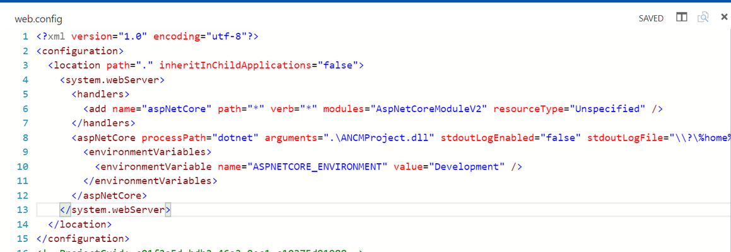Viewport: 731px width, 252px height.
Task: Click line number 10 in gutter
Action: (x=22, y=166)
